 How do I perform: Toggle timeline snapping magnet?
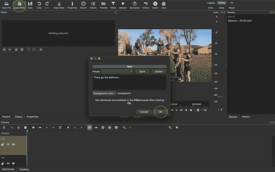[90, 128]
